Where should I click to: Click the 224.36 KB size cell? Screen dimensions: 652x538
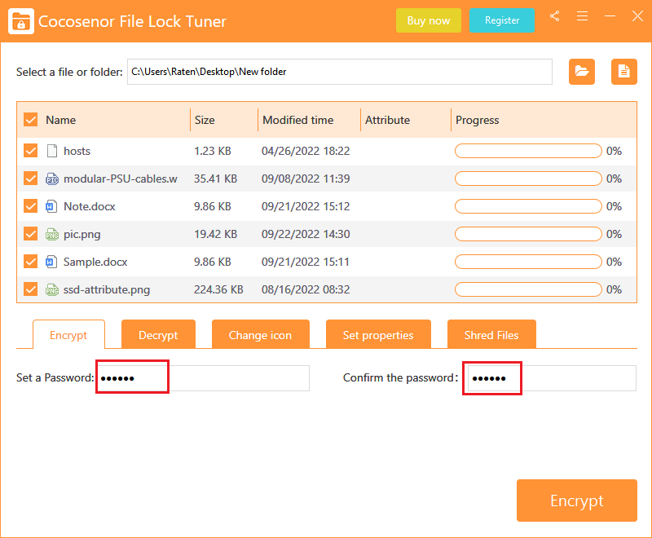point(218,289)
